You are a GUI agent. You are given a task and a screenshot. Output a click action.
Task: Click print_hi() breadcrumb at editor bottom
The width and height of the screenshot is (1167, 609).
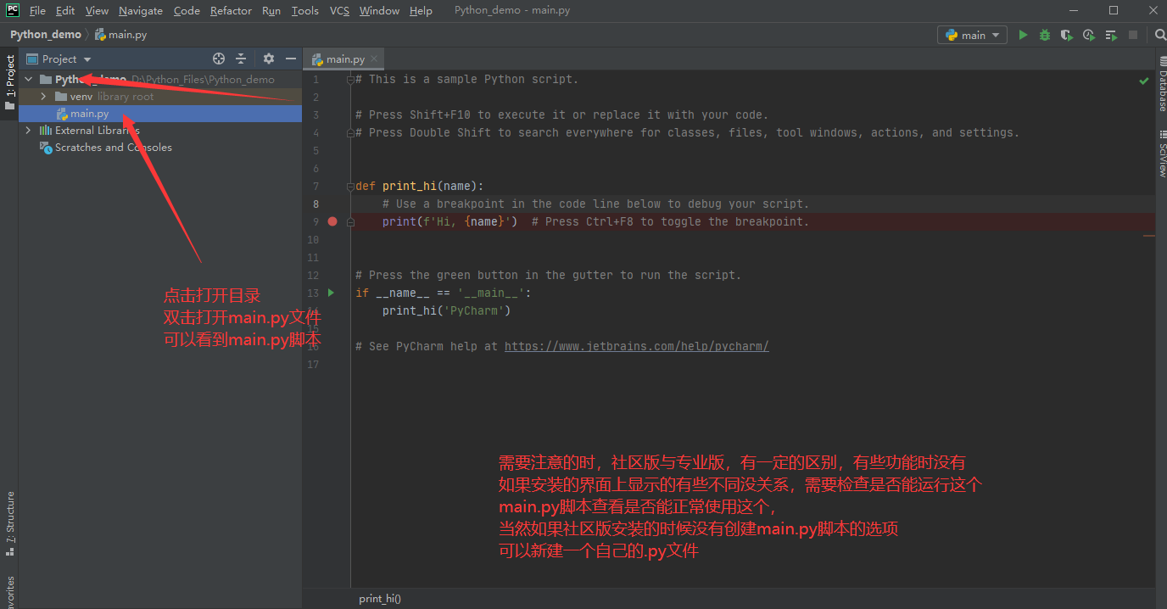[380, 599]
